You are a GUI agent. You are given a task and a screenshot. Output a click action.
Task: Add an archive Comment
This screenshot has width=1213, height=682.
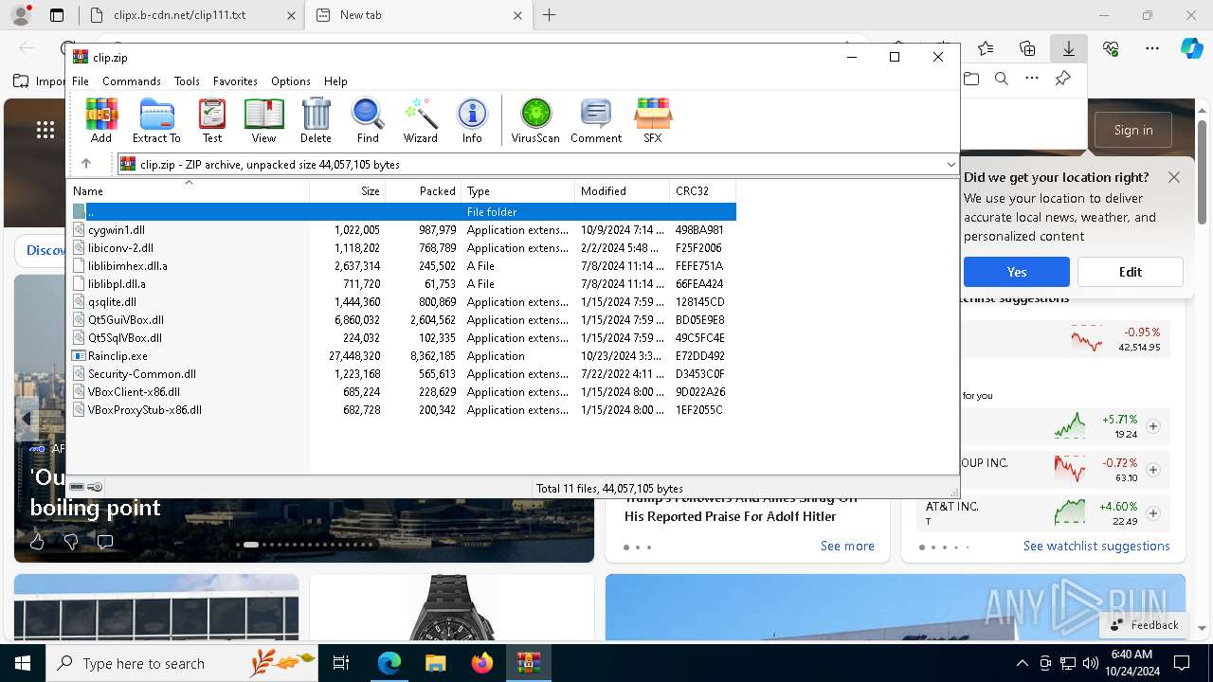[596, 120]
